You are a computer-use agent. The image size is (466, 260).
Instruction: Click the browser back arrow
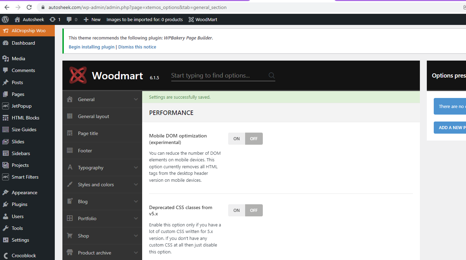[x=7, y=7]
